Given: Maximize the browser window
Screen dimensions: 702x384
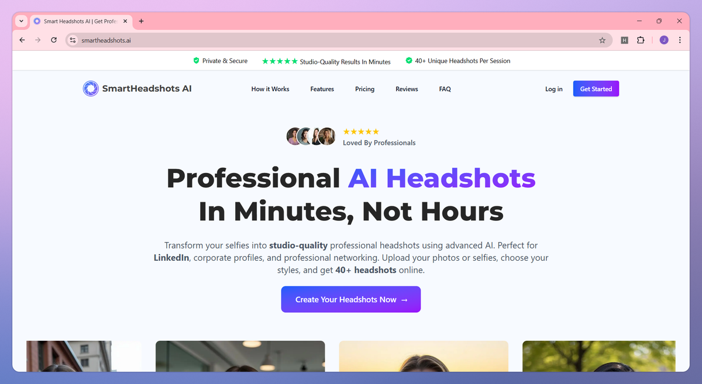Looking at the screenshot, I should [659, 21].
